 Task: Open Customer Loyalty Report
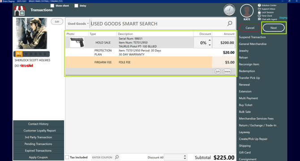[38, 131]
